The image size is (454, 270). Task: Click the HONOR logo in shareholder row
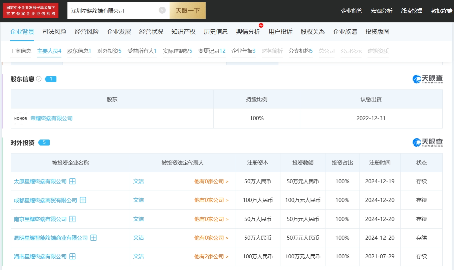pos(21,118)
